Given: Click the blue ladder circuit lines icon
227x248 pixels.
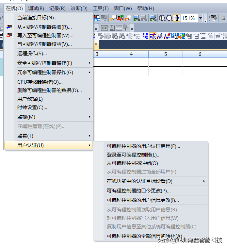Looking at the screenshot, I should (x=146, y=36).
